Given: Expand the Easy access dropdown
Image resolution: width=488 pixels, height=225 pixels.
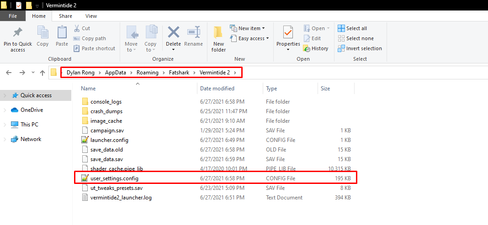Looking at the screenshot, I should (250, 38).
